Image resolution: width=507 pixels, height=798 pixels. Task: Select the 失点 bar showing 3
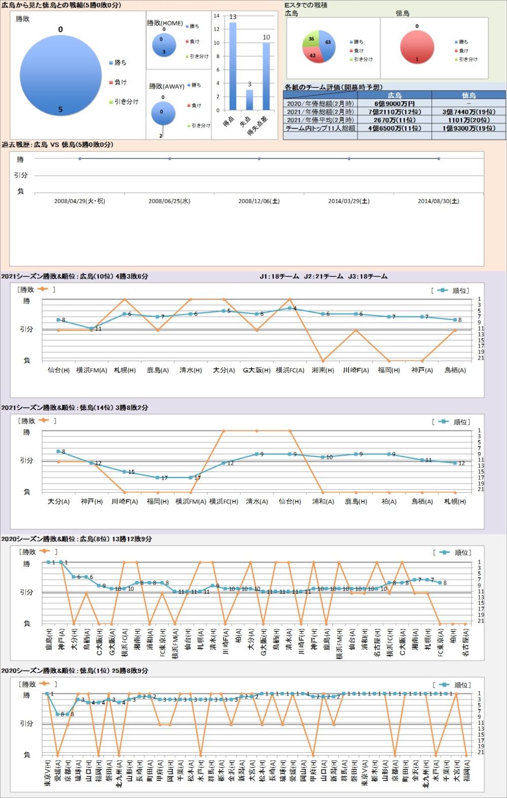pyautogui.click(x=249, y=100)
